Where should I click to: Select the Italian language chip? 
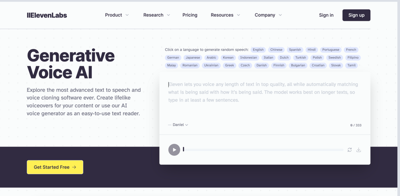(x=268, y=57)
